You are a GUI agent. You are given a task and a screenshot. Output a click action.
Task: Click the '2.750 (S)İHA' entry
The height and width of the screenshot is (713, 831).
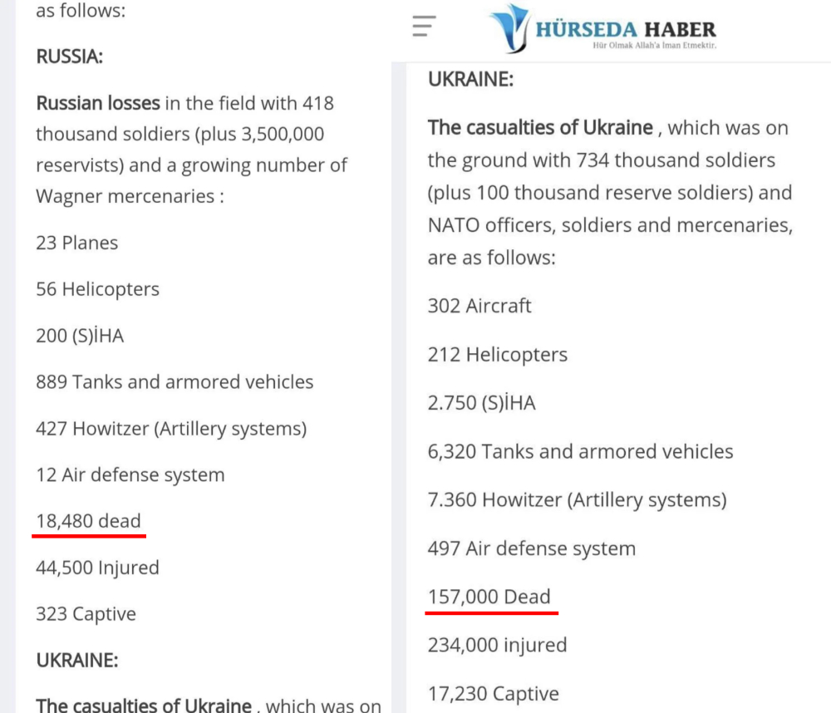tap(482, 403)
